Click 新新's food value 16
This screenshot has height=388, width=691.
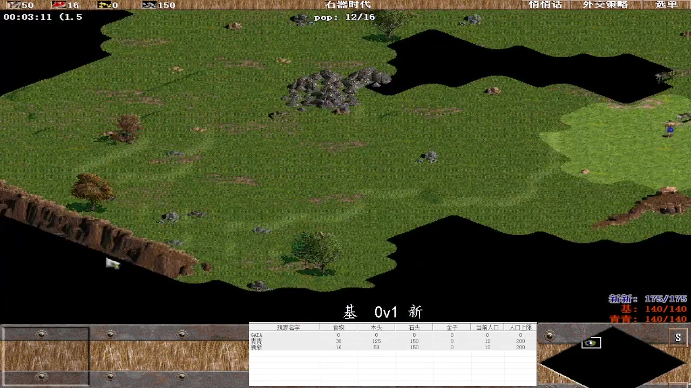tap(338, 348)
